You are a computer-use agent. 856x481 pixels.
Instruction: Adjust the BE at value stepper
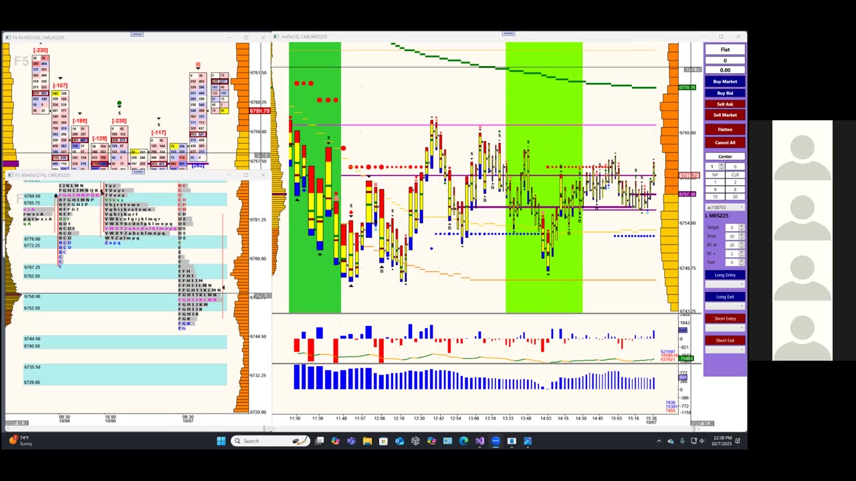[x=742, y=245]
